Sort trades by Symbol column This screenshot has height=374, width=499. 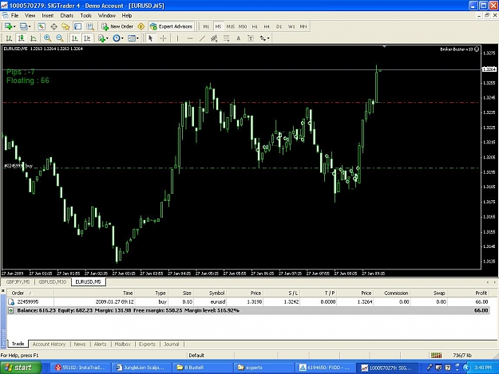[216, 293]
